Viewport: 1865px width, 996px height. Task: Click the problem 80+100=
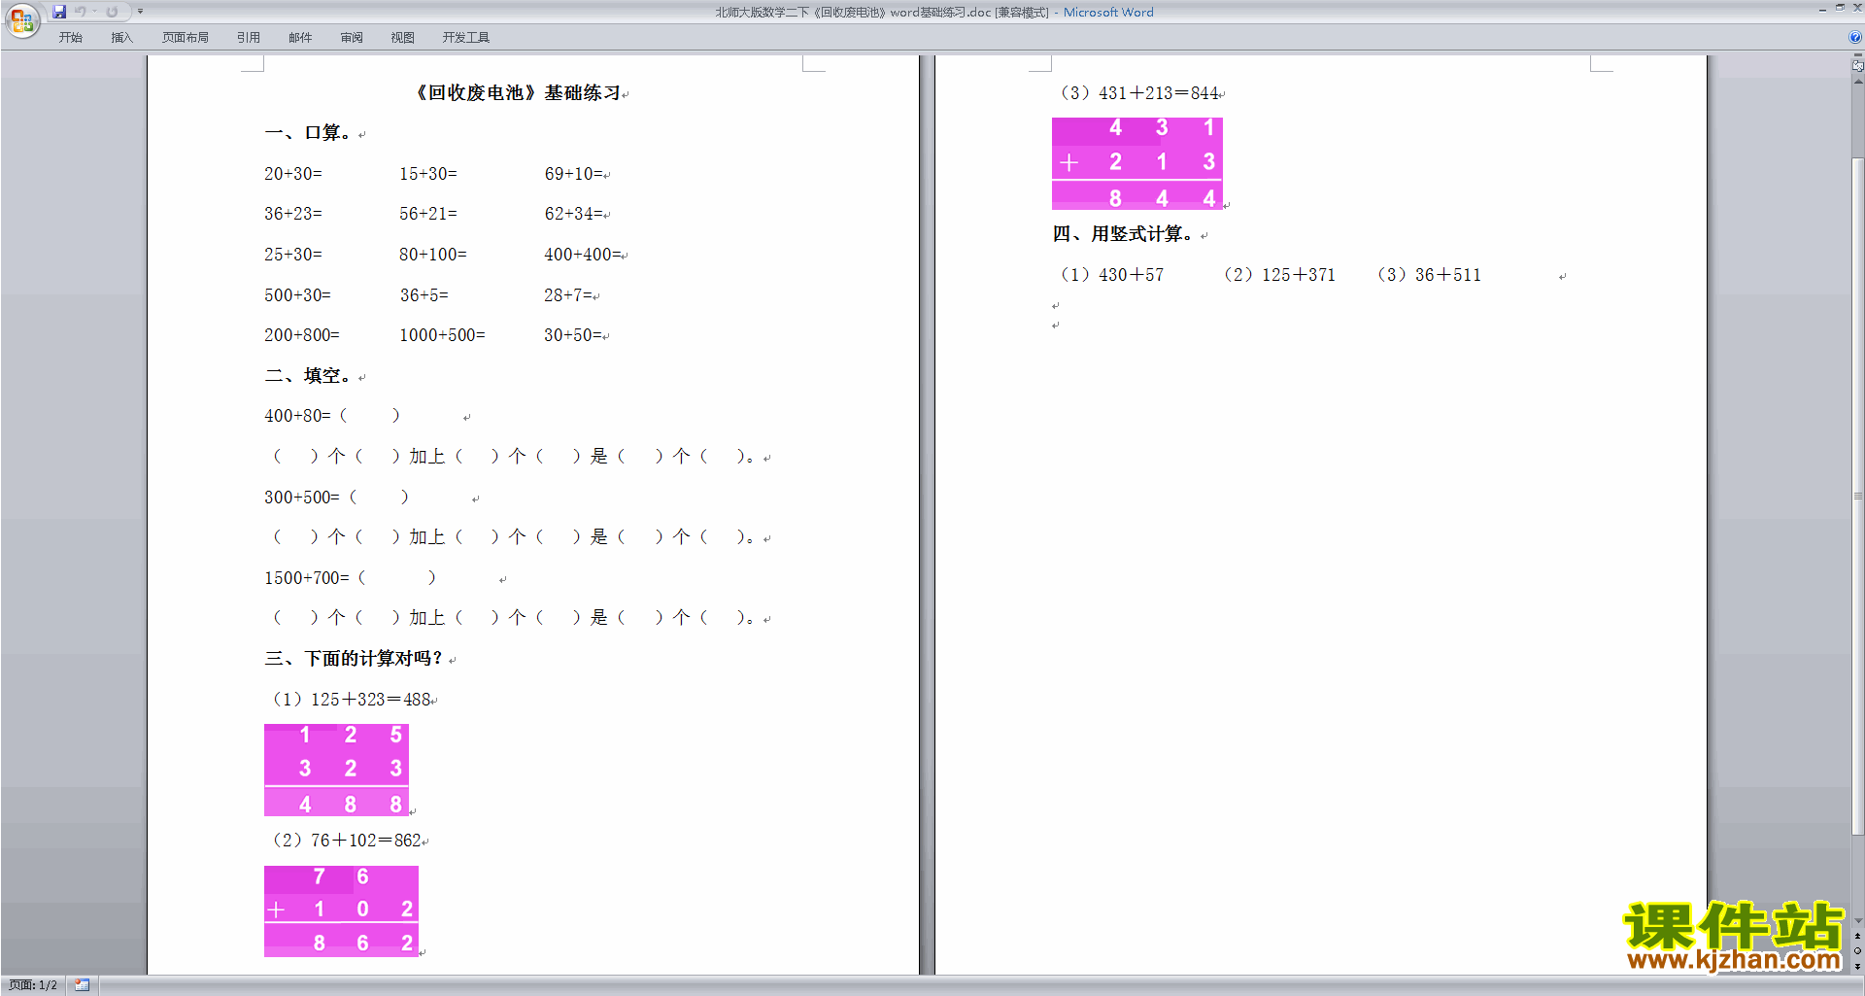[433, 255]
